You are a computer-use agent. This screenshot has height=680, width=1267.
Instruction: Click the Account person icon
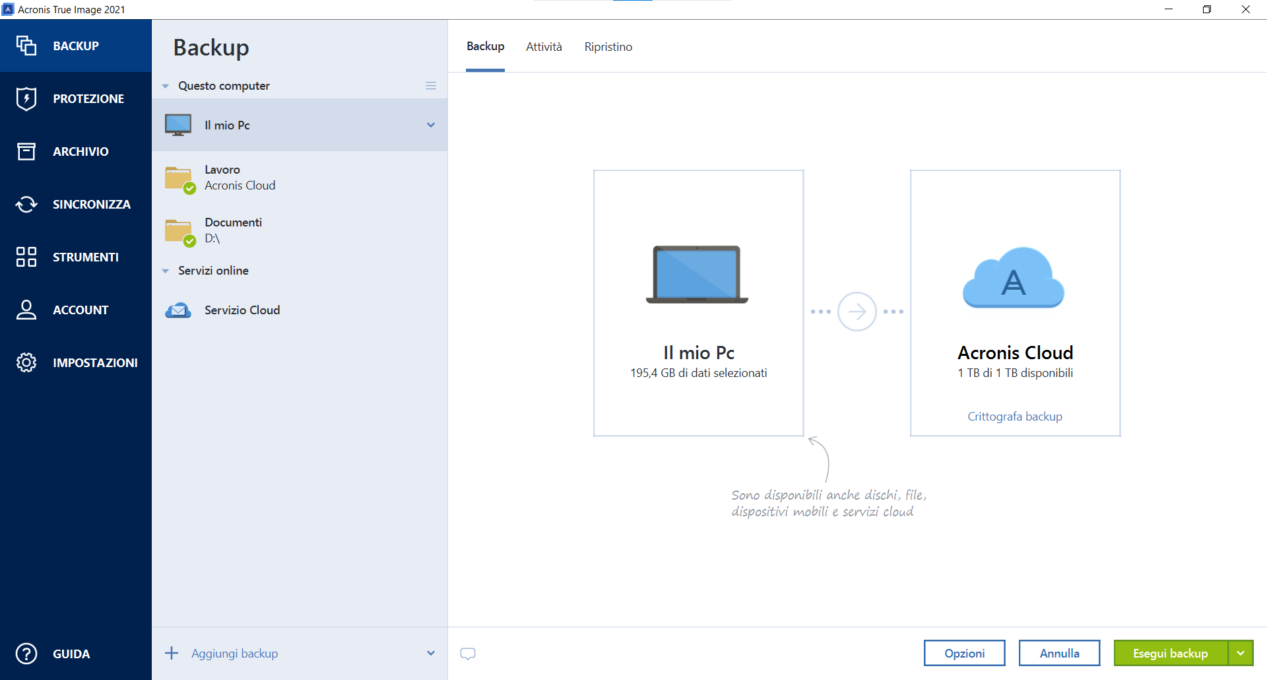pyautogui.click(x=26, y=310)
